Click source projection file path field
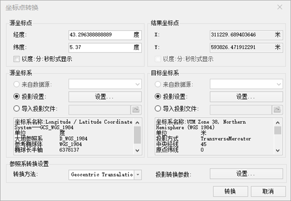This screenshot has height=201, width=291. pos(99,109)
